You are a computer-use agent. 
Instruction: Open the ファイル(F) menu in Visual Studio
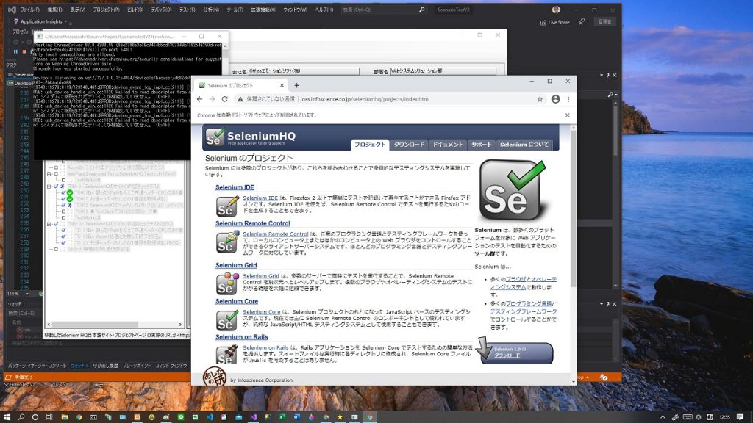point(29,10)
